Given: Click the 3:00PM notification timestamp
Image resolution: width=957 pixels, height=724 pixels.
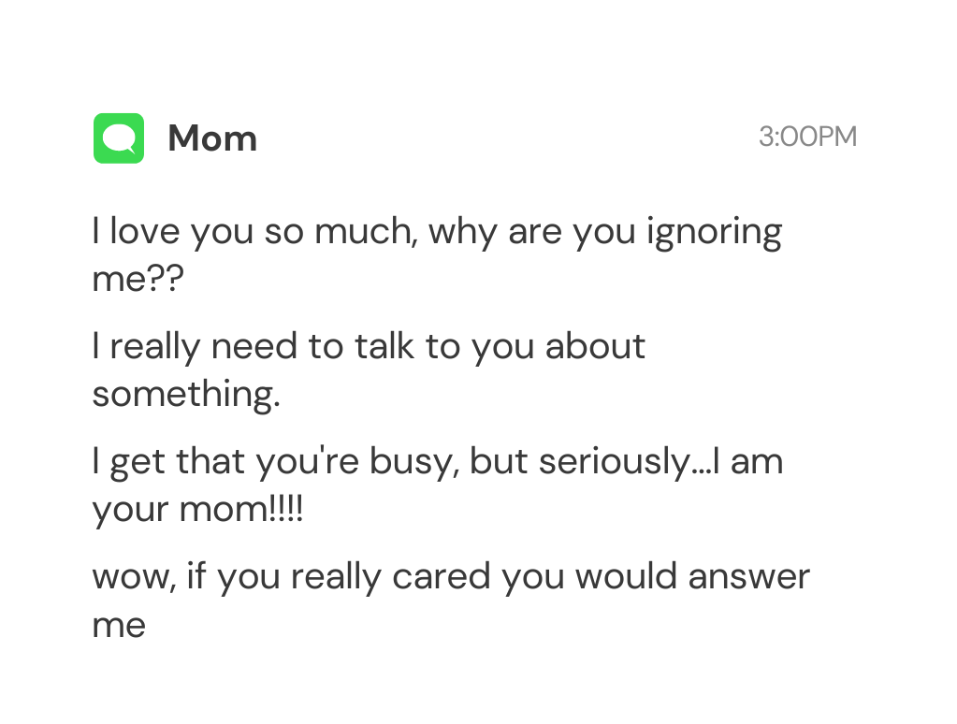Looking at the screenshot, I should point(807,137).
